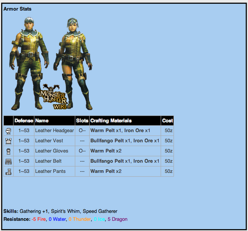Open Bullfango Pelt link in Leather Vest row
The image size is (248, 231).
[x=107, y=141]
